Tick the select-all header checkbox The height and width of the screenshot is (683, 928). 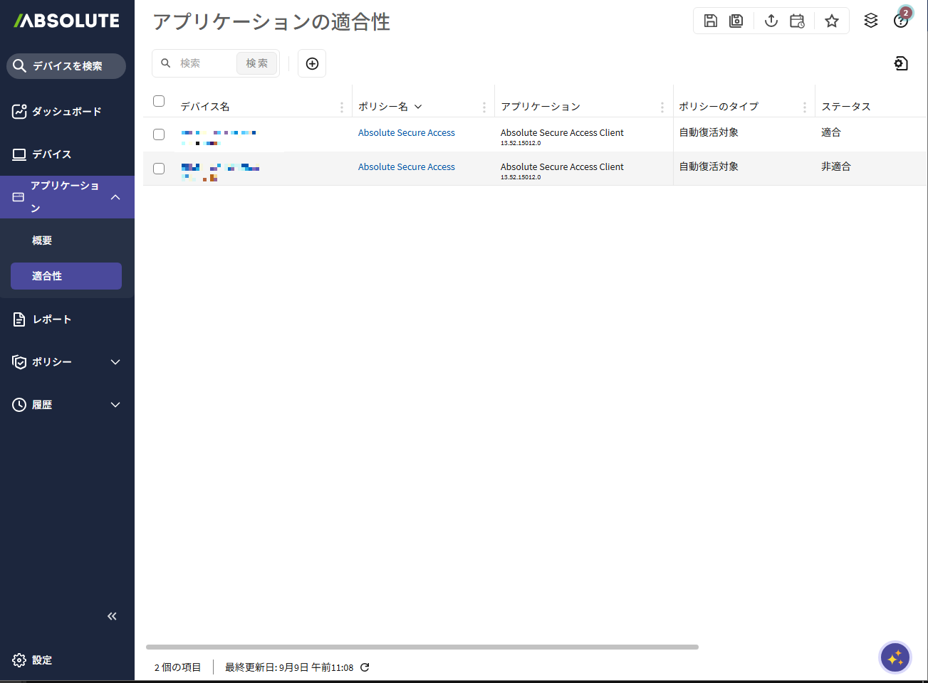coord(159,101)
